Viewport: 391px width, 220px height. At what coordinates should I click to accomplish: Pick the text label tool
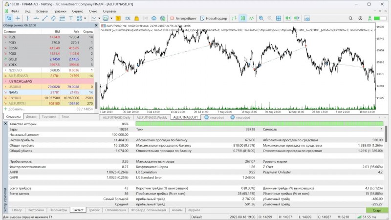pyautogui.click(x=71, y=18)
